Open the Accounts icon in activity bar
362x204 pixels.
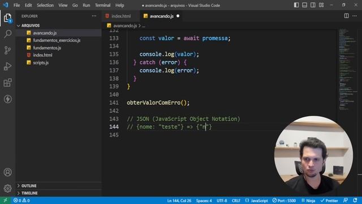click(x=7, y=172)
